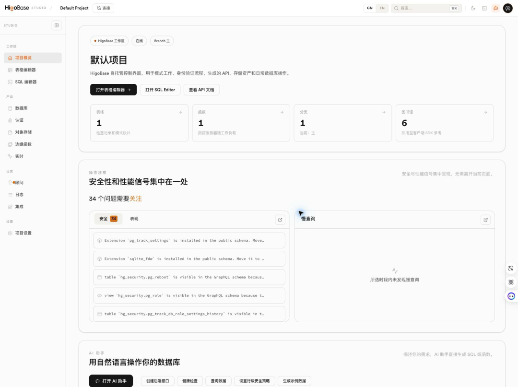Click the cube icon on sqlite_fdw row
518x387 pixels.
[99, 259]
